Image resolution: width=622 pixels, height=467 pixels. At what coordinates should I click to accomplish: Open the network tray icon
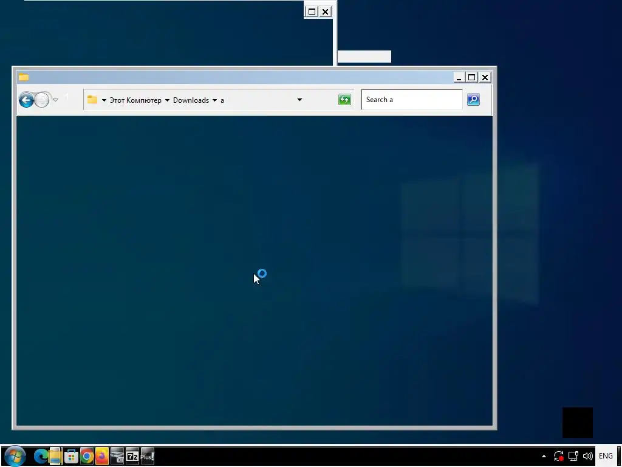click(573, 456)
